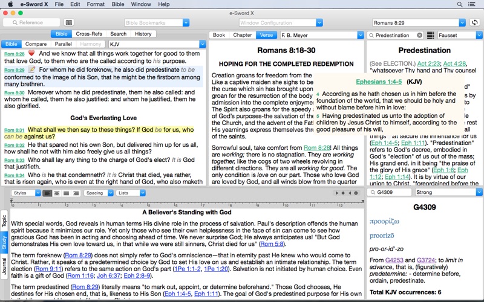The height and width of the screenshot is (302, 484).
Task: Open the Rom 5:8 link in study notes
Action: click(272, 244)
